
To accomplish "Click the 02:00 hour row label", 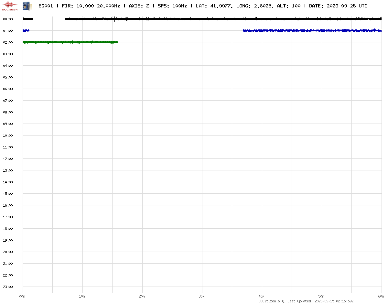I will (8, 42).
